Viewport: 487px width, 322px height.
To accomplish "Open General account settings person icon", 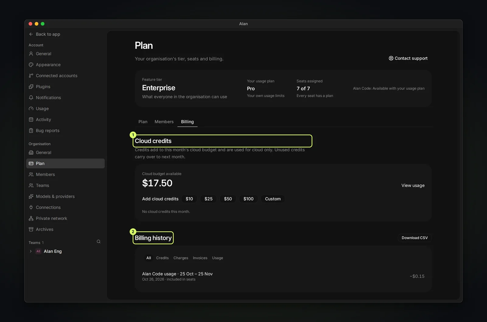I will [31, 54].
